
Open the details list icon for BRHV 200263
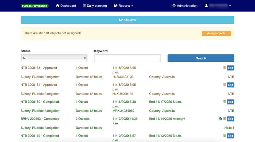224,119
